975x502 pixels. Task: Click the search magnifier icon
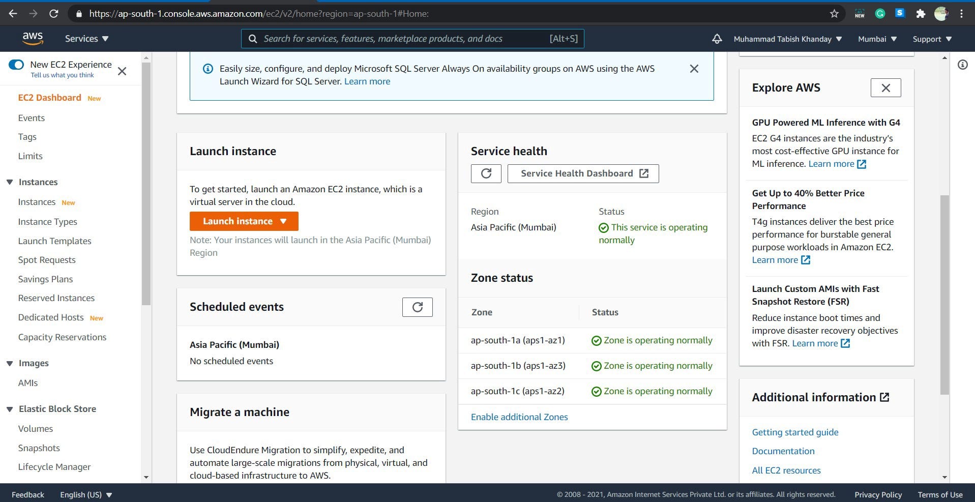(252, 39)
